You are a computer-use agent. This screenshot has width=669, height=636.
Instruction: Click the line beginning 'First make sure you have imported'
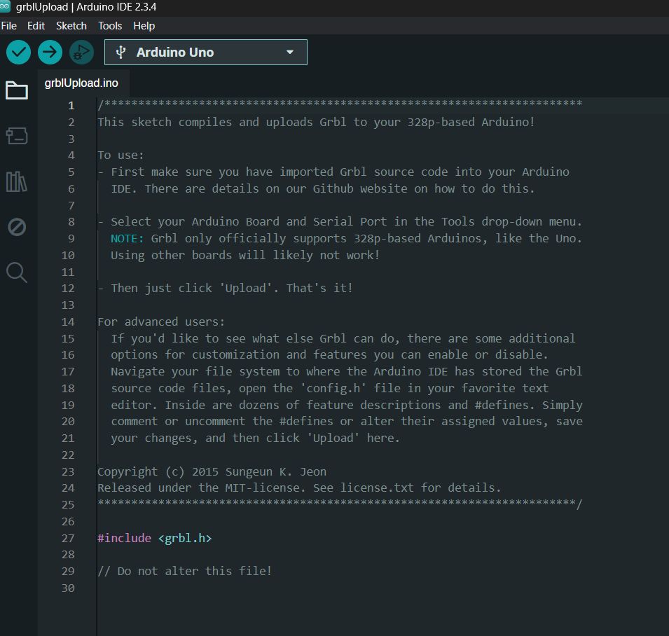pyautogui.click(x=333, y=172)
